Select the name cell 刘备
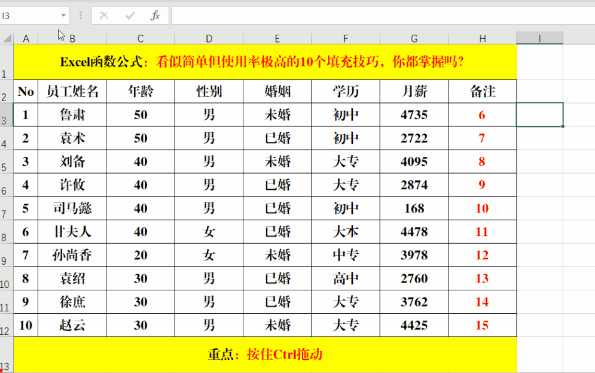Image resolution: width=595 pixels, height=373 pixels. (x=72, y=162)
